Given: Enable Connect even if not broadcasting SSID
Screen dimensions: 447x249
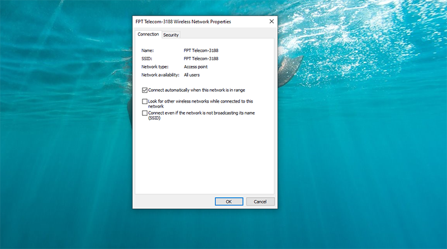Looking at the screenshot, I should 145,113.
